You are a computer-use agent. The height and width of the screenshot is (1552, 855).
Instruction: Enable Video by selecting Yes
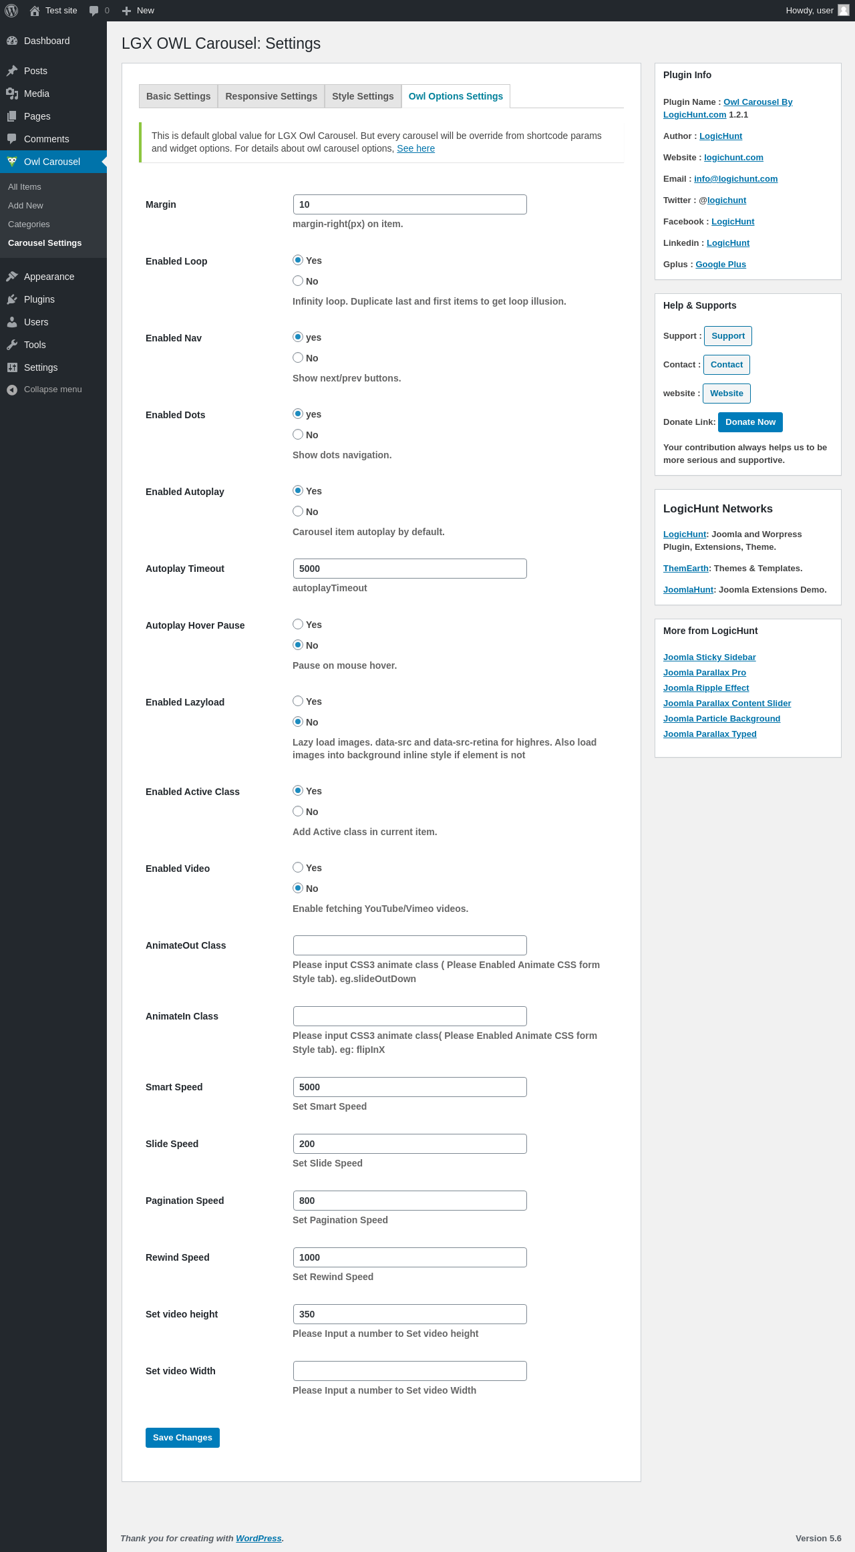[x=298, y=867]
